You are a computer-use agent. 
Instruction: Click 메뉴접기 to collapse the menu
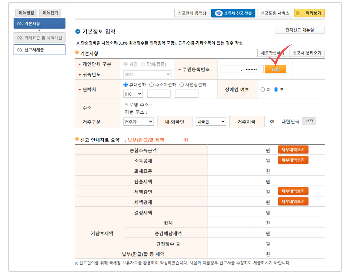pyautogui.click(x=51, y=13)
